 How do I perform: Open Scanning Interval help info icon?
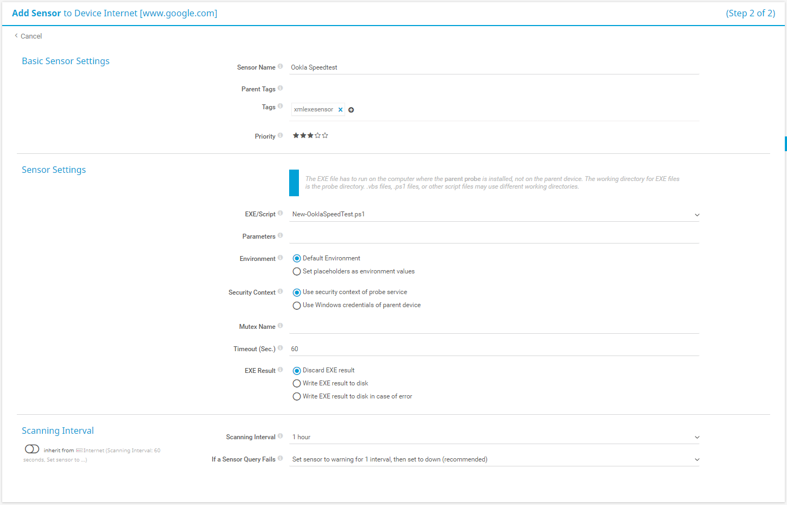click(x=280, y=436)
